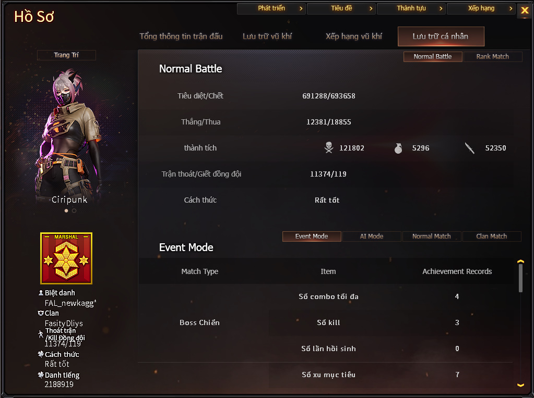Viewport: 534px width, 398px height.
Task: Click the Cách thức badge icon in sidebar
Action: [x=41, y=354]
